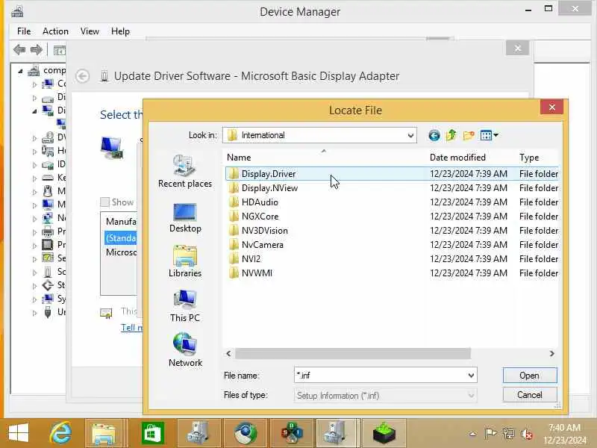
Task: Select Microsoft in the Manufacturer list
Action: pos(121,252)
